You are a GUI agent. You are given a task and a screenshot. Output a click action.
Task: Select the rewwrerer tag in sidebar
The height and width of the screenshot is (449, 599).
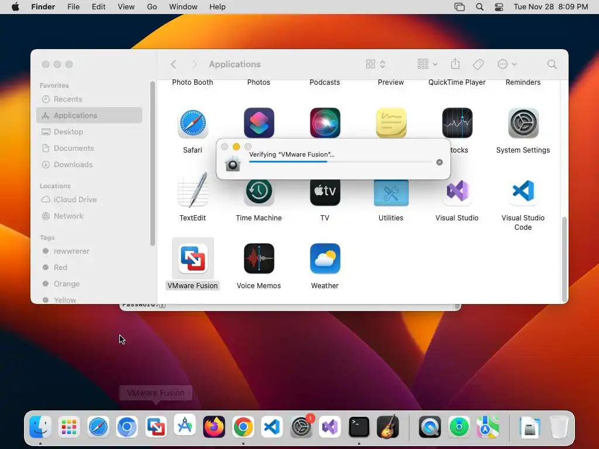(x=89, y=251)
